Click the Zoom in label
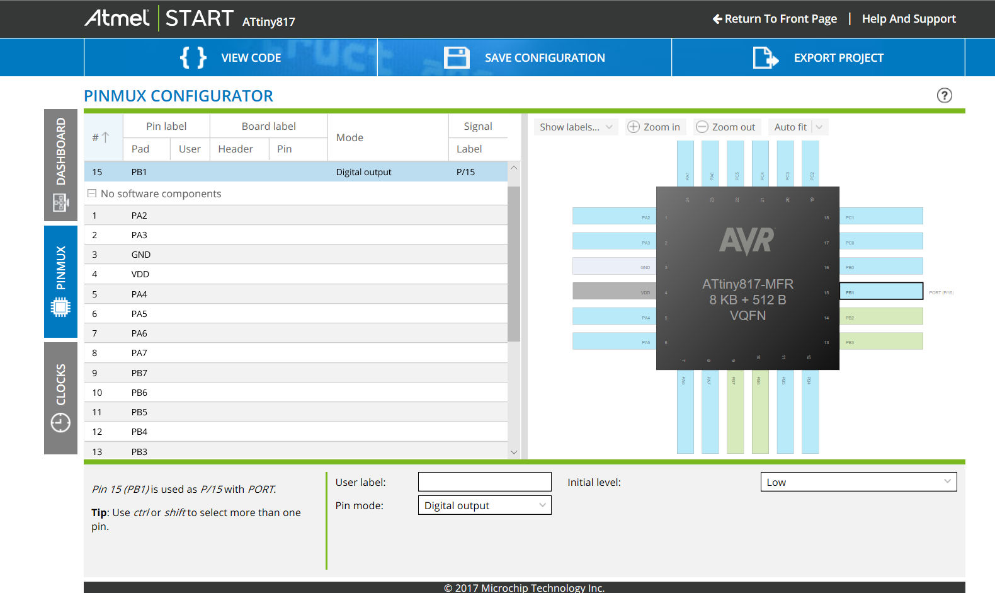995x593 pixels. tap(662, 127)
